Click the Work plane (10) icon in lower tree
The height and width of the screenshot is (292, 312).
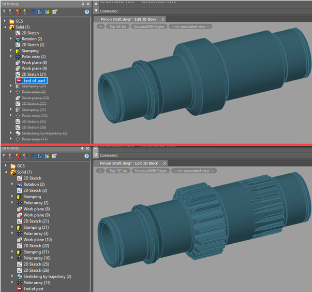[19, 240]
